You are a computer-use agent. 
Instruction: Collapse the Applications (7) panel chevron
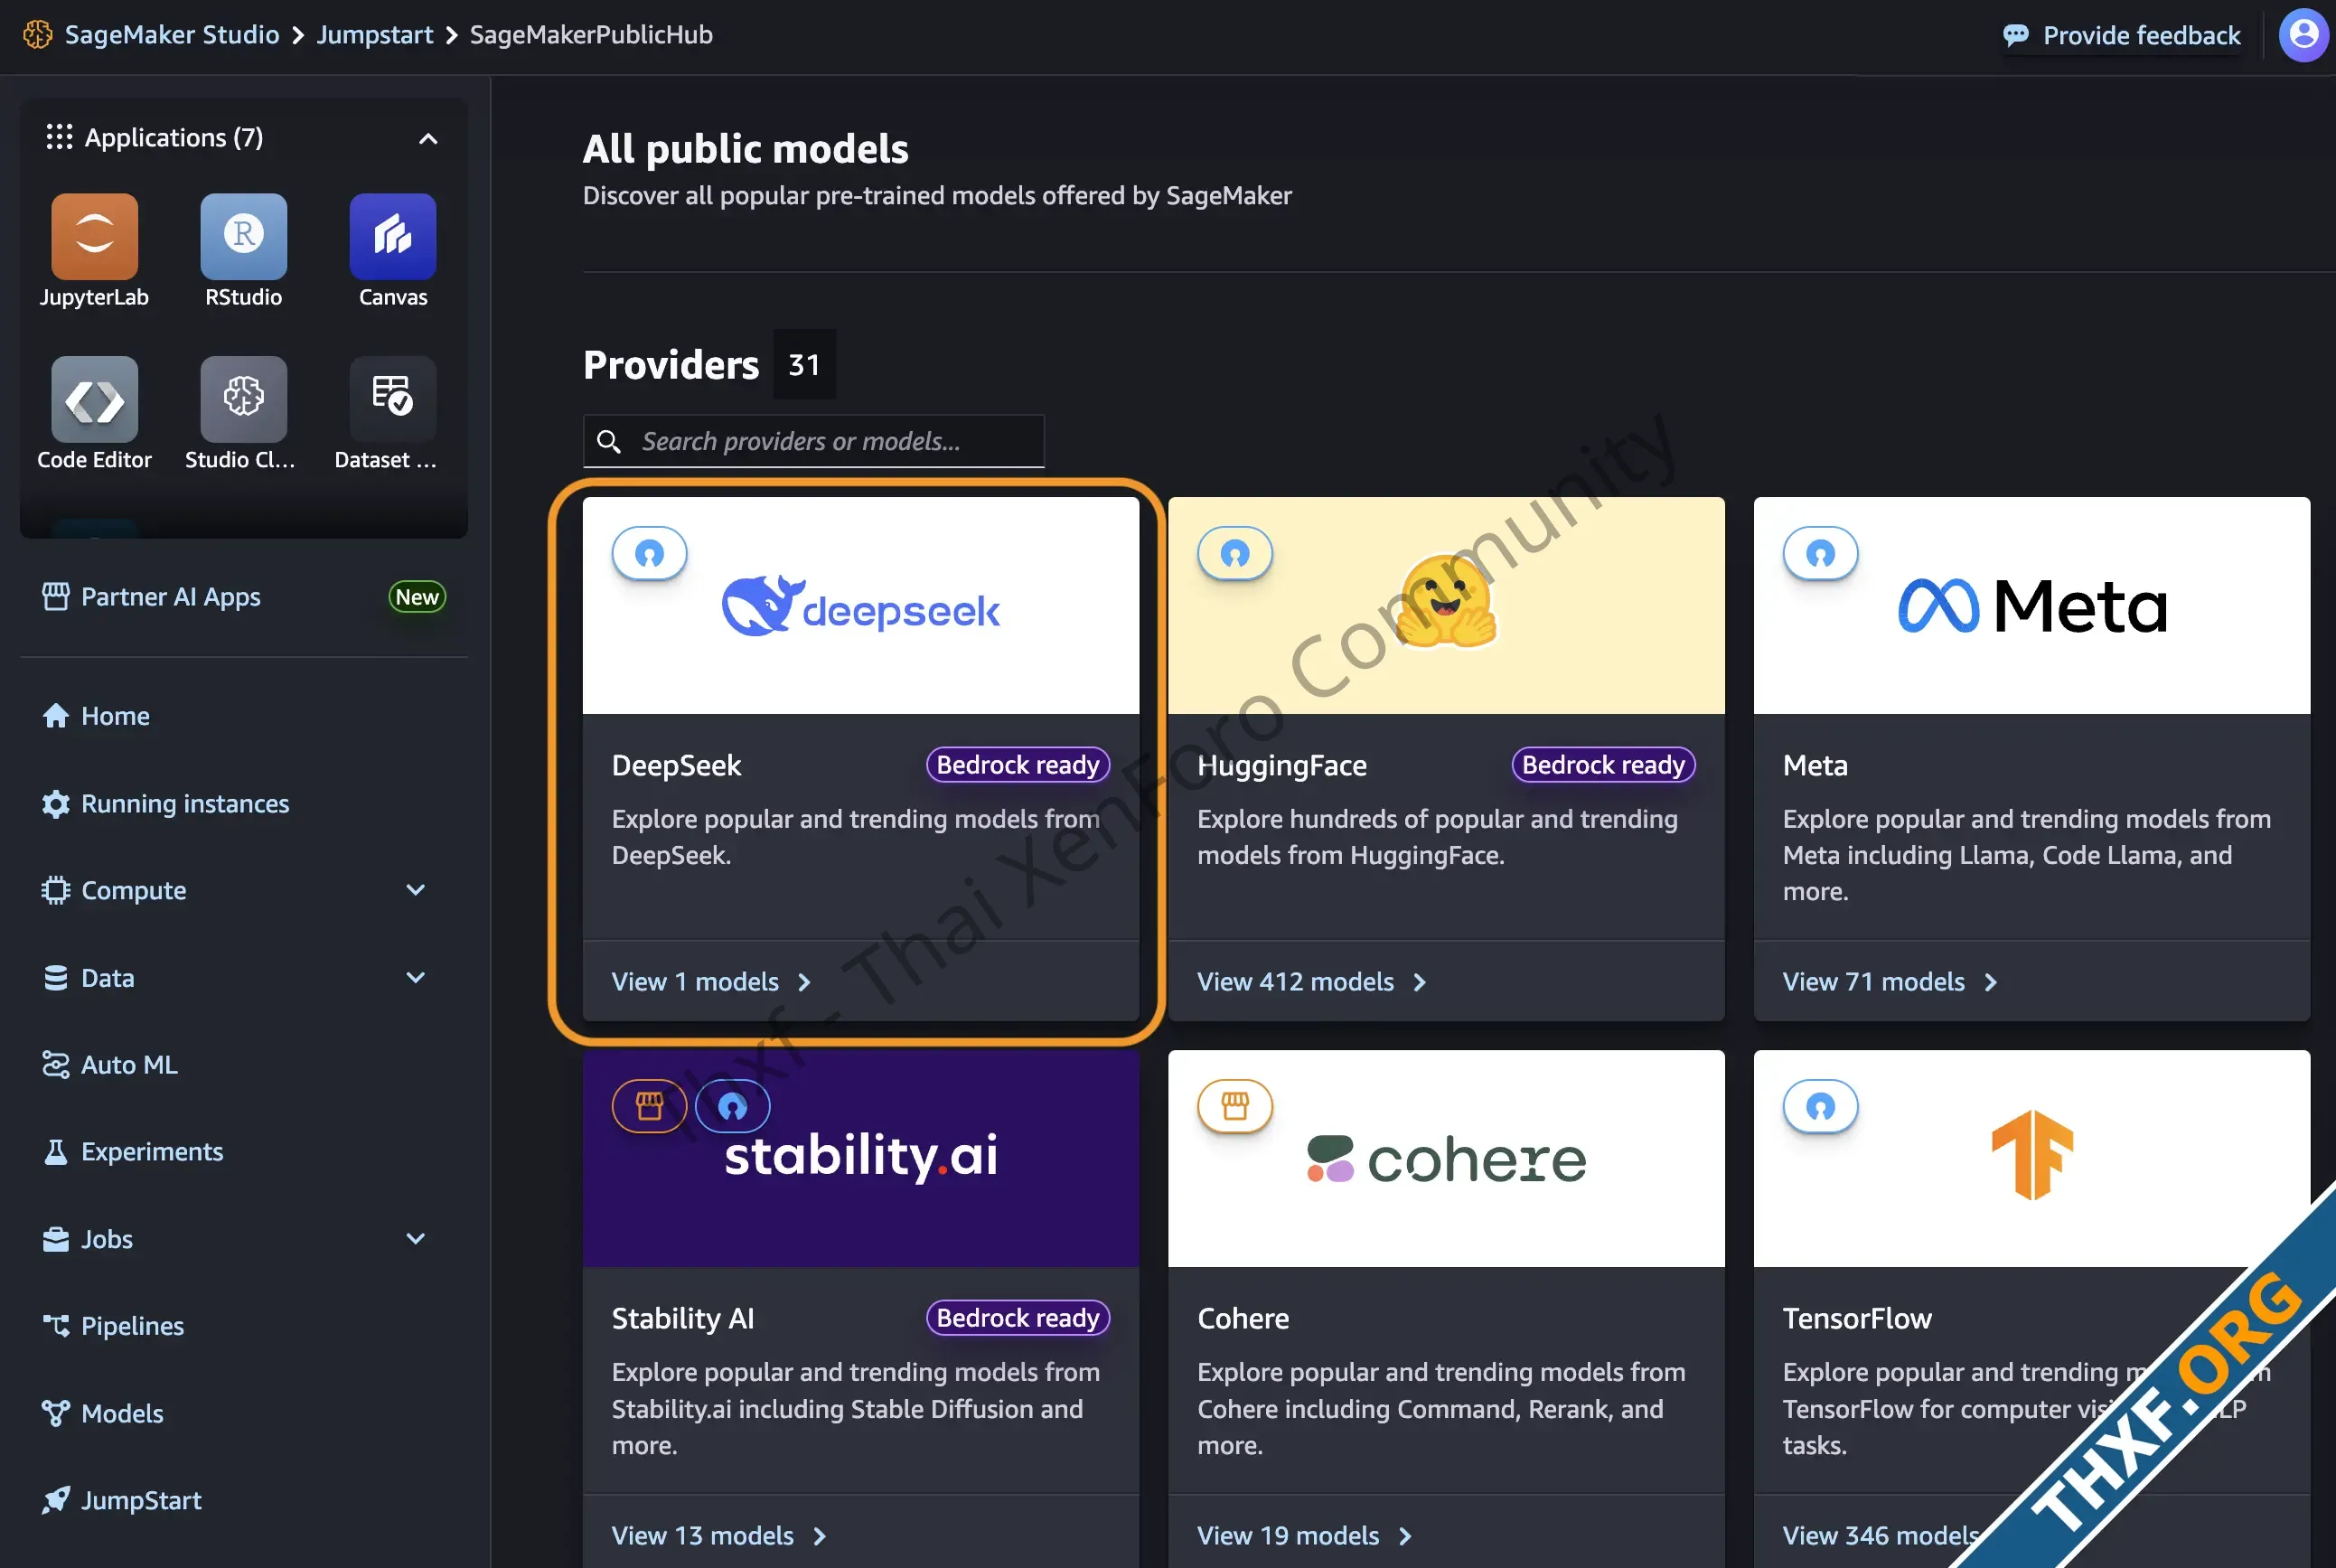click(428, 138)
